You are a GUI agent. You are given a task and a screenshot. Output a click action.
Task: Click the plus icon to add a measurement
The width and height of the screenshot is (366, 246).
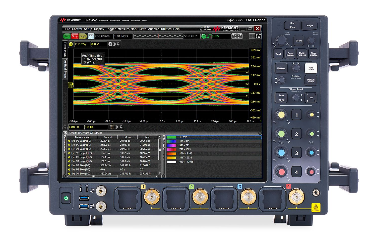tap(110, 44)
